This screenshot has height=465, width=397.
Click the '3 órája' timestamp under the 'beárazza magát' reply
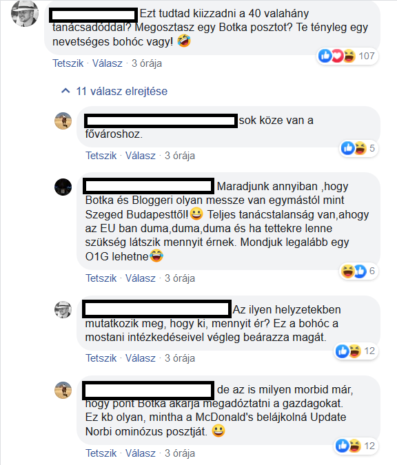coord(180,358)
